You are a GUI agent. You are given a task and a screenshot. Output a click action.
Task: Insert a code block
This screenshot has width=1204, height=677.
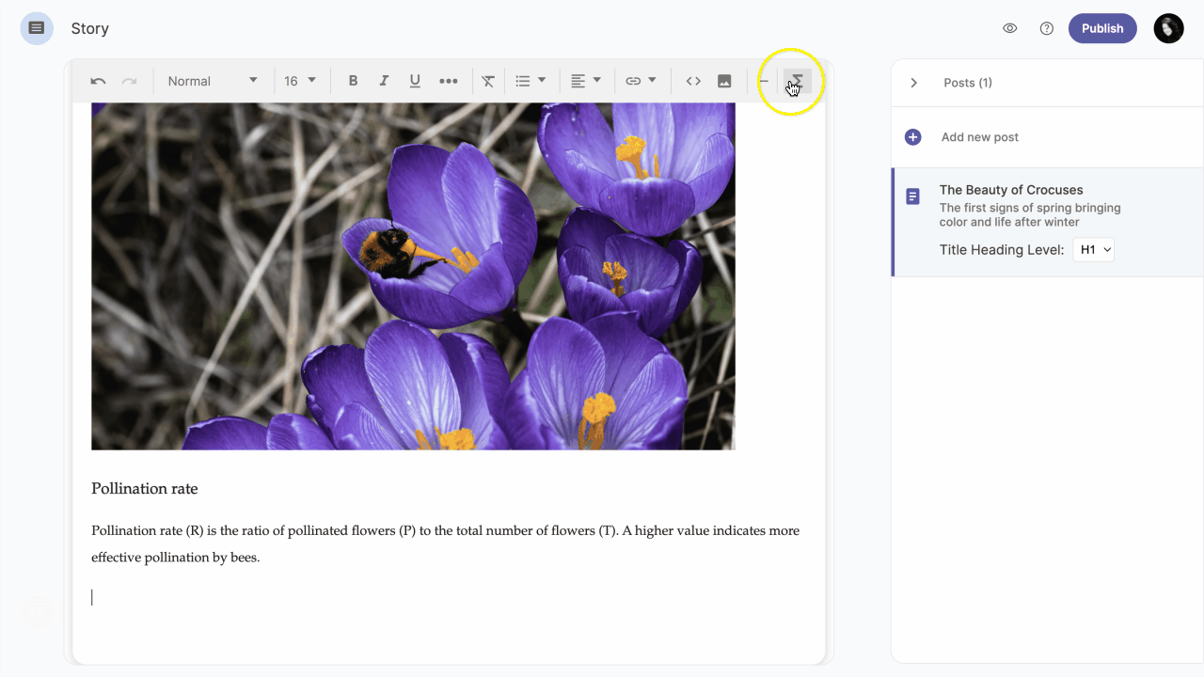[x=693, y=81]
